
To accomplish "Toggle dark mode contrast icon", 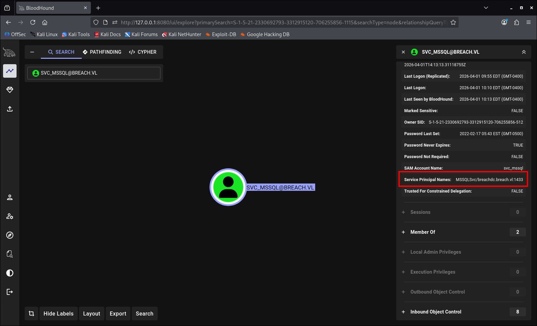I will point(10,273).
